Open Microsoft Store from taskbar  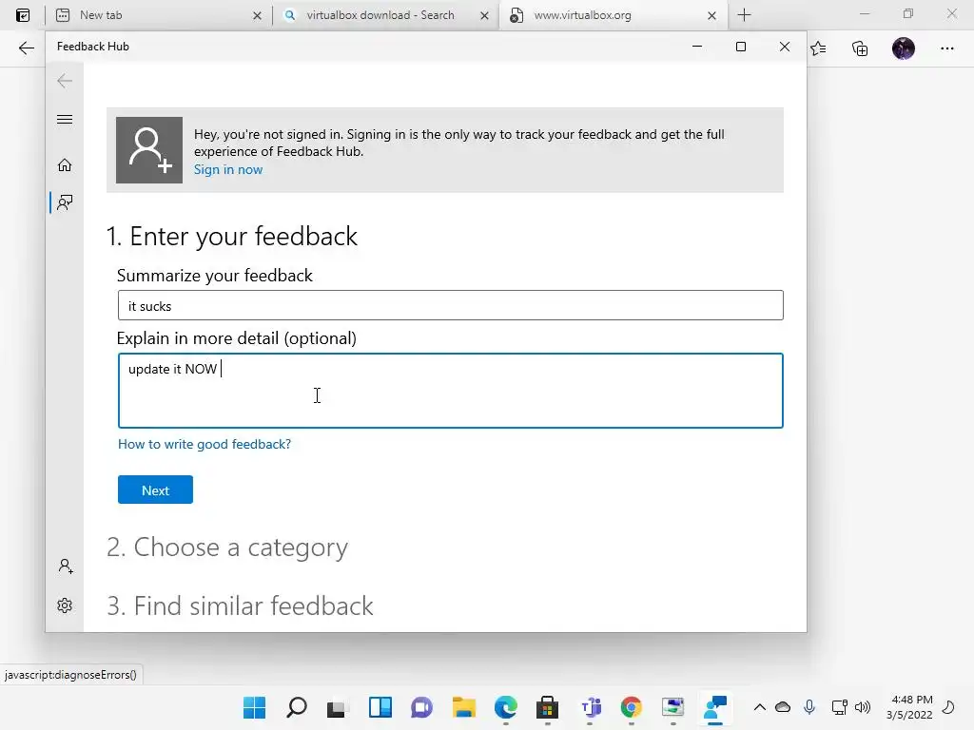coord(547,707)
